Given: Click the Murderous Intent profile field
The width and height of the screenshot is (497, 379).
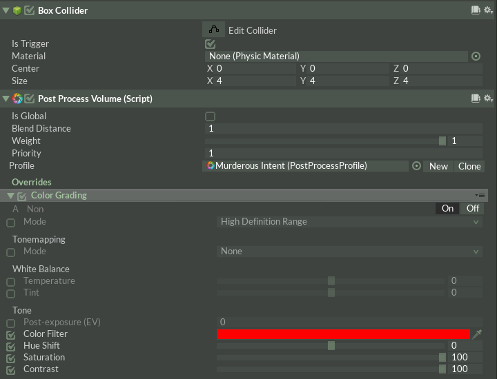Looking at the screenshot, I should tap(305, 166).
